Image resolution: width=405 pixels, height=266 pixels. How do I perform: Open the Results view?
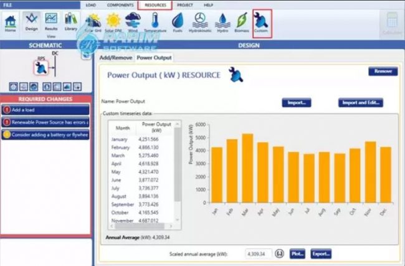pos(51,21)
